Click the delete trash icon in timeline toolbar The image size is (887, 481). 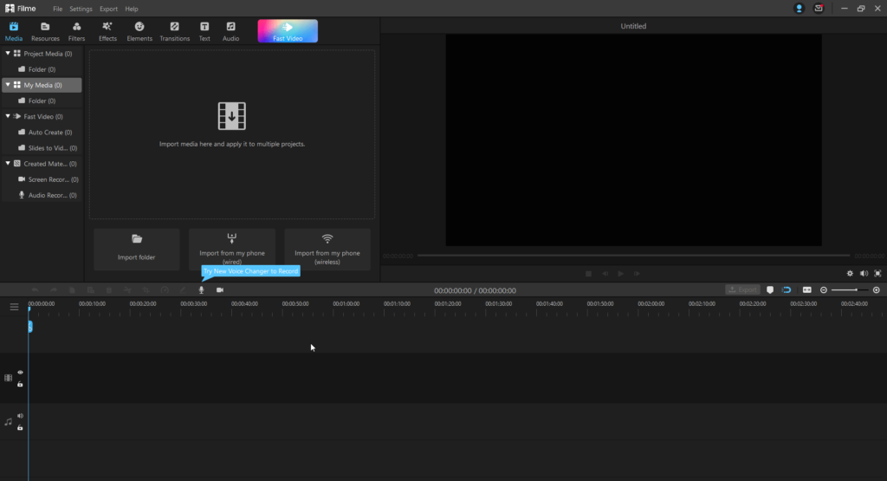click(109, 289)
